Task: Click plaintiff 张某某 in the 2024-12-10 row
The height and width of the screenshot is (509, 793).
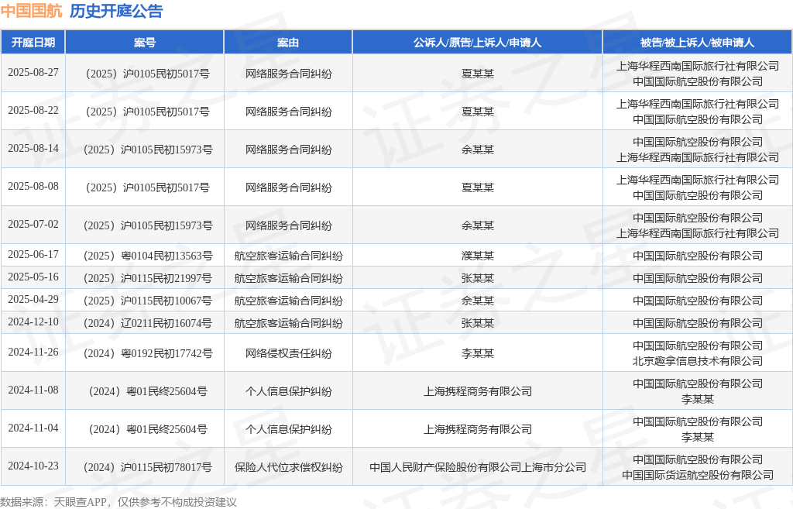Action: [x=477, y=323]
